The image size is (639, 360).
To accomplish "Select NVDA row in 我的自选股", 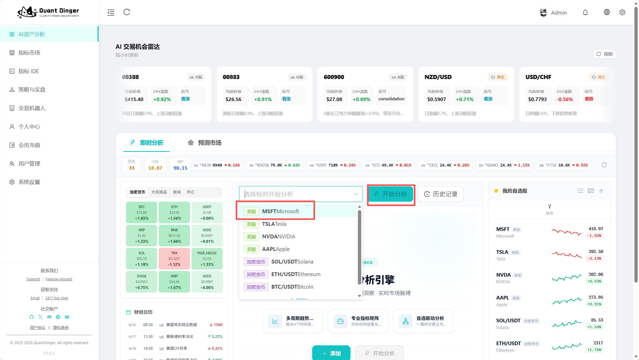I will (550, 278).
